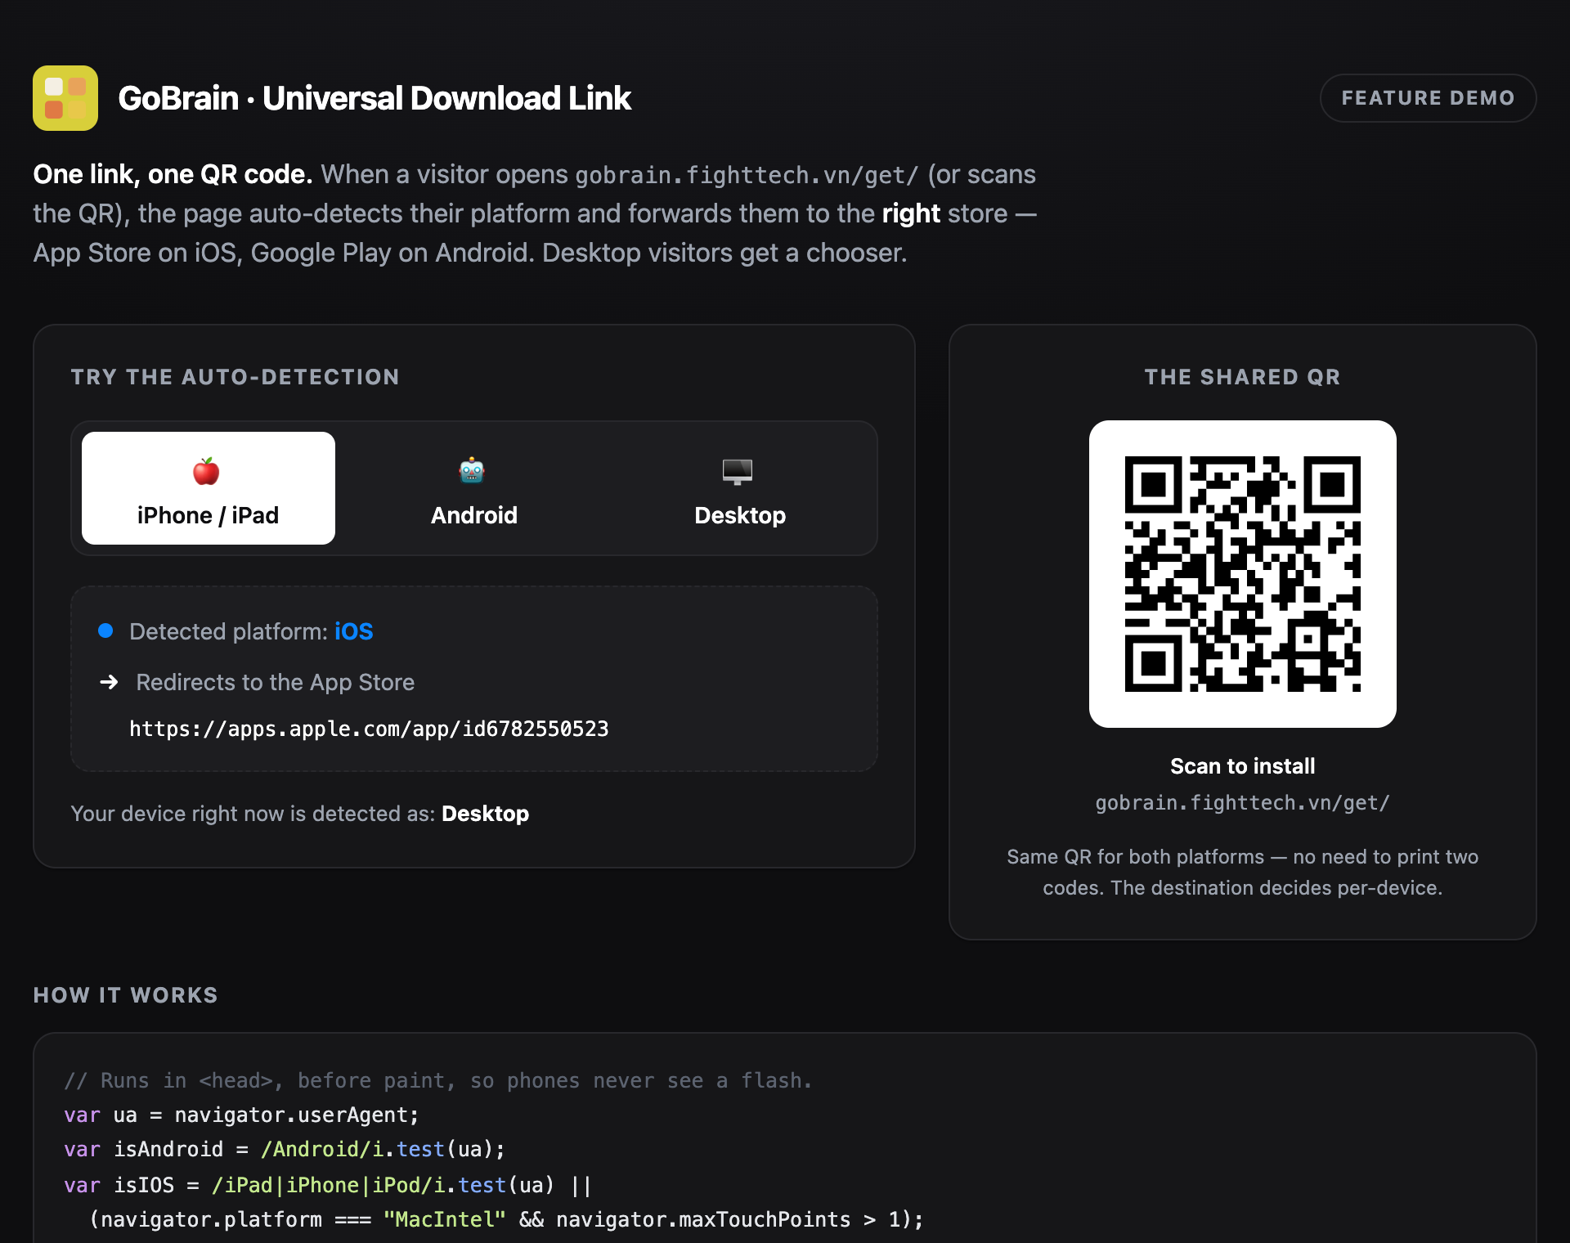Click the TRY THE AUTO-DETECTION heading
This screenshot has height=1243, width=1570.
tap(235, 377)
